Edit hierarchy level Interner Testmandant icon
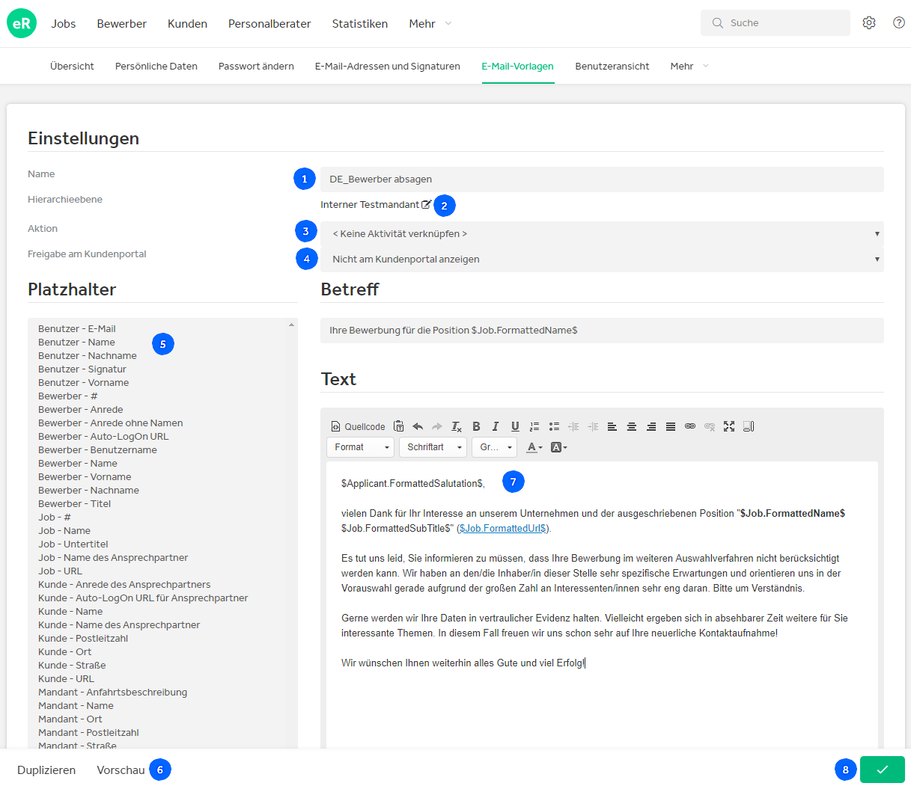The height and width of the screenshot is (786, 911). [x=426, y=204]
